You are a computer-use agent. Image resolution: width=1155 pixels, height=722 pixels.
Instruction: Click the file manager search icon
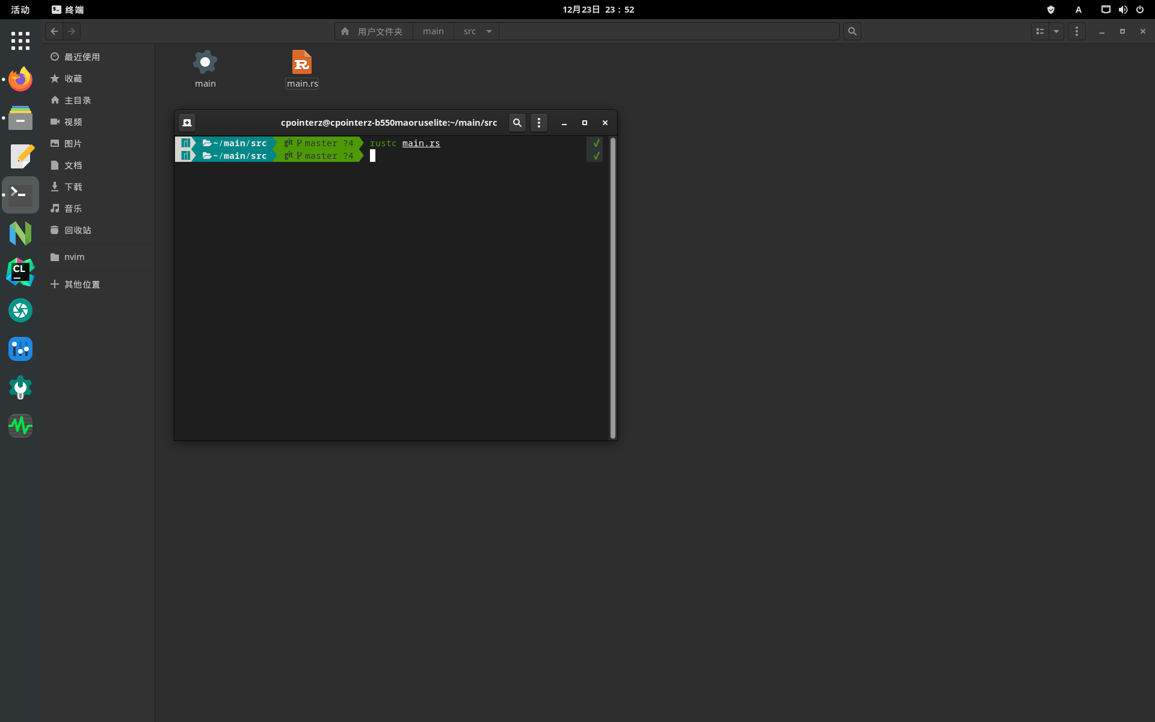click(x=852, y=31)
